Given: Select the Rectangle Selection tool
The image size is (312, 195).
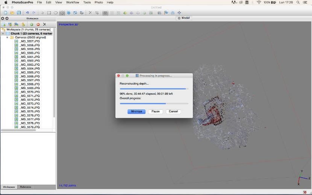Looking at the screenshot, I should (x=49, y=13).
